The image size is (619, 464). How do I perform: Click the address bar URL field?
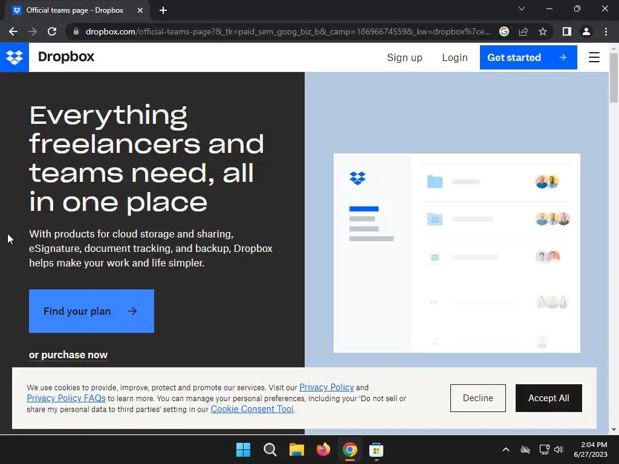click(287, 31)
